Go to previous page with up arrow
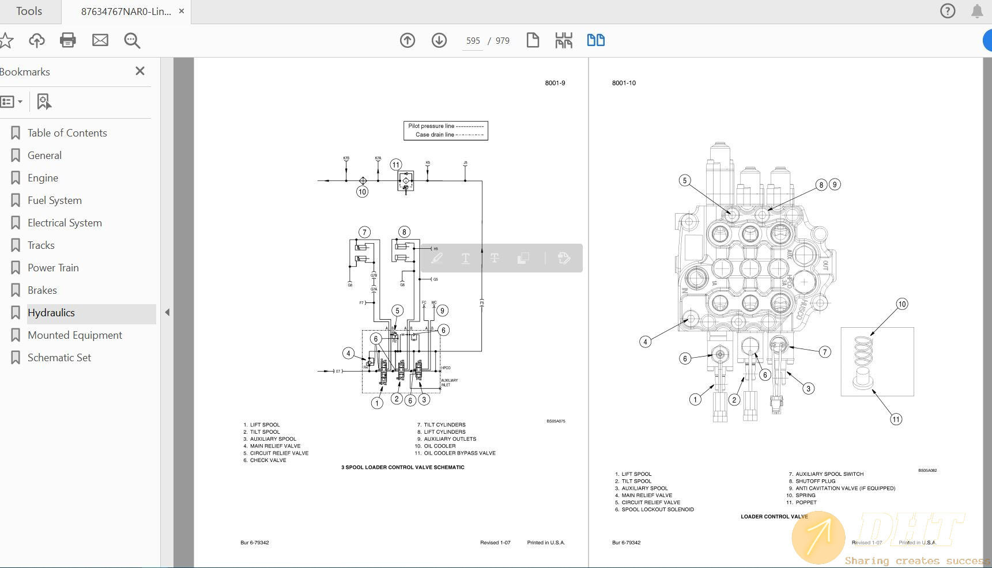The image size is (992, 568). (x=408, y=40)
